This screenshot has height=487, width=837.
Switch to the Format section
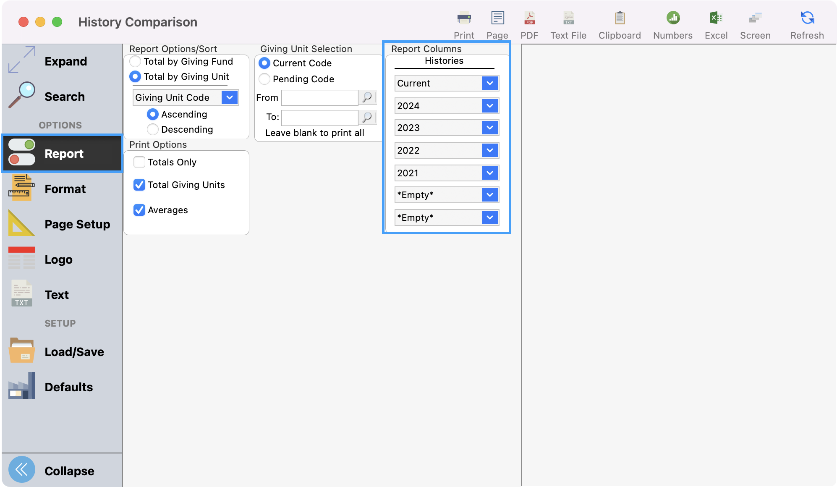pyautogui.click(x=65, y=189)
